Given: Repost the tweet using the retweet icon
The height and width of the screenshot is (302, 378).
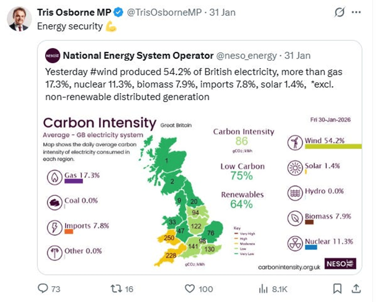Looking at the screenshot, I should (116, 288).
